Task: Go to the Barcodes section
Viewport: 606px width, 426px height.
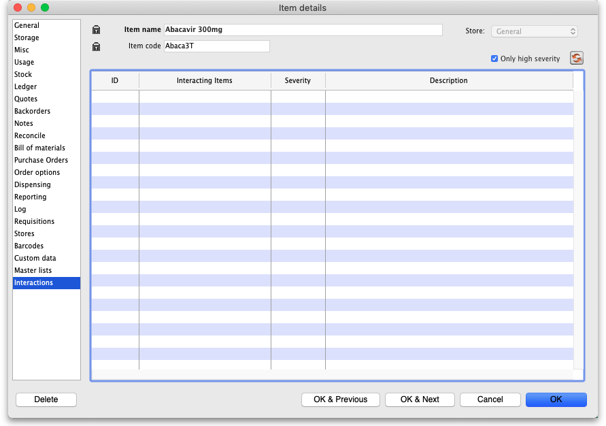Action: [x=29, y=246]
